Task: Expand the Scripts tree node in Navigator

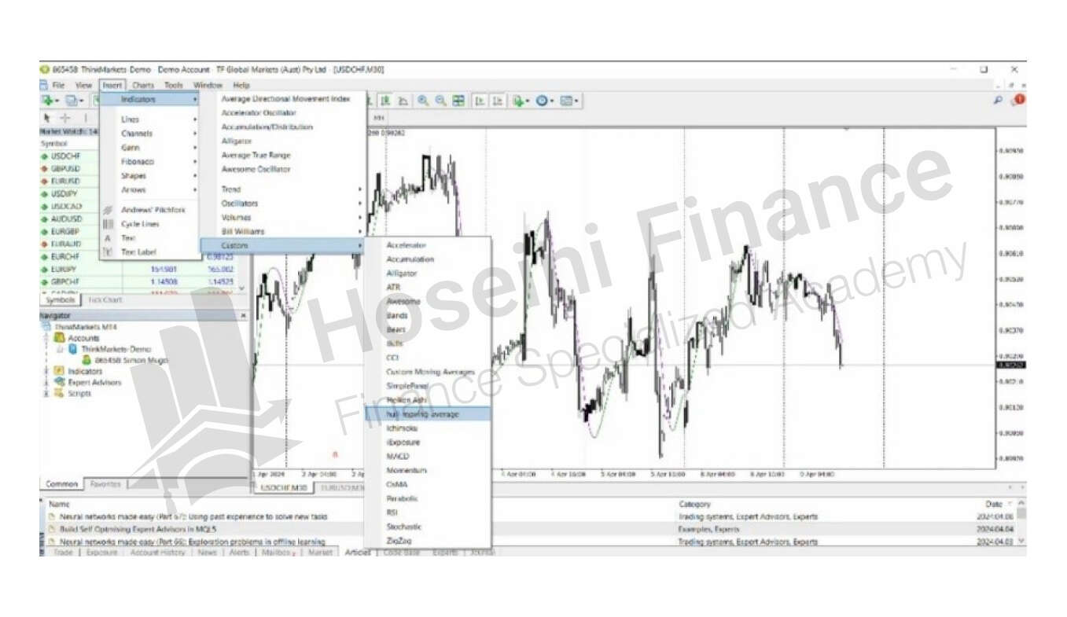Action: coord(46,393)
